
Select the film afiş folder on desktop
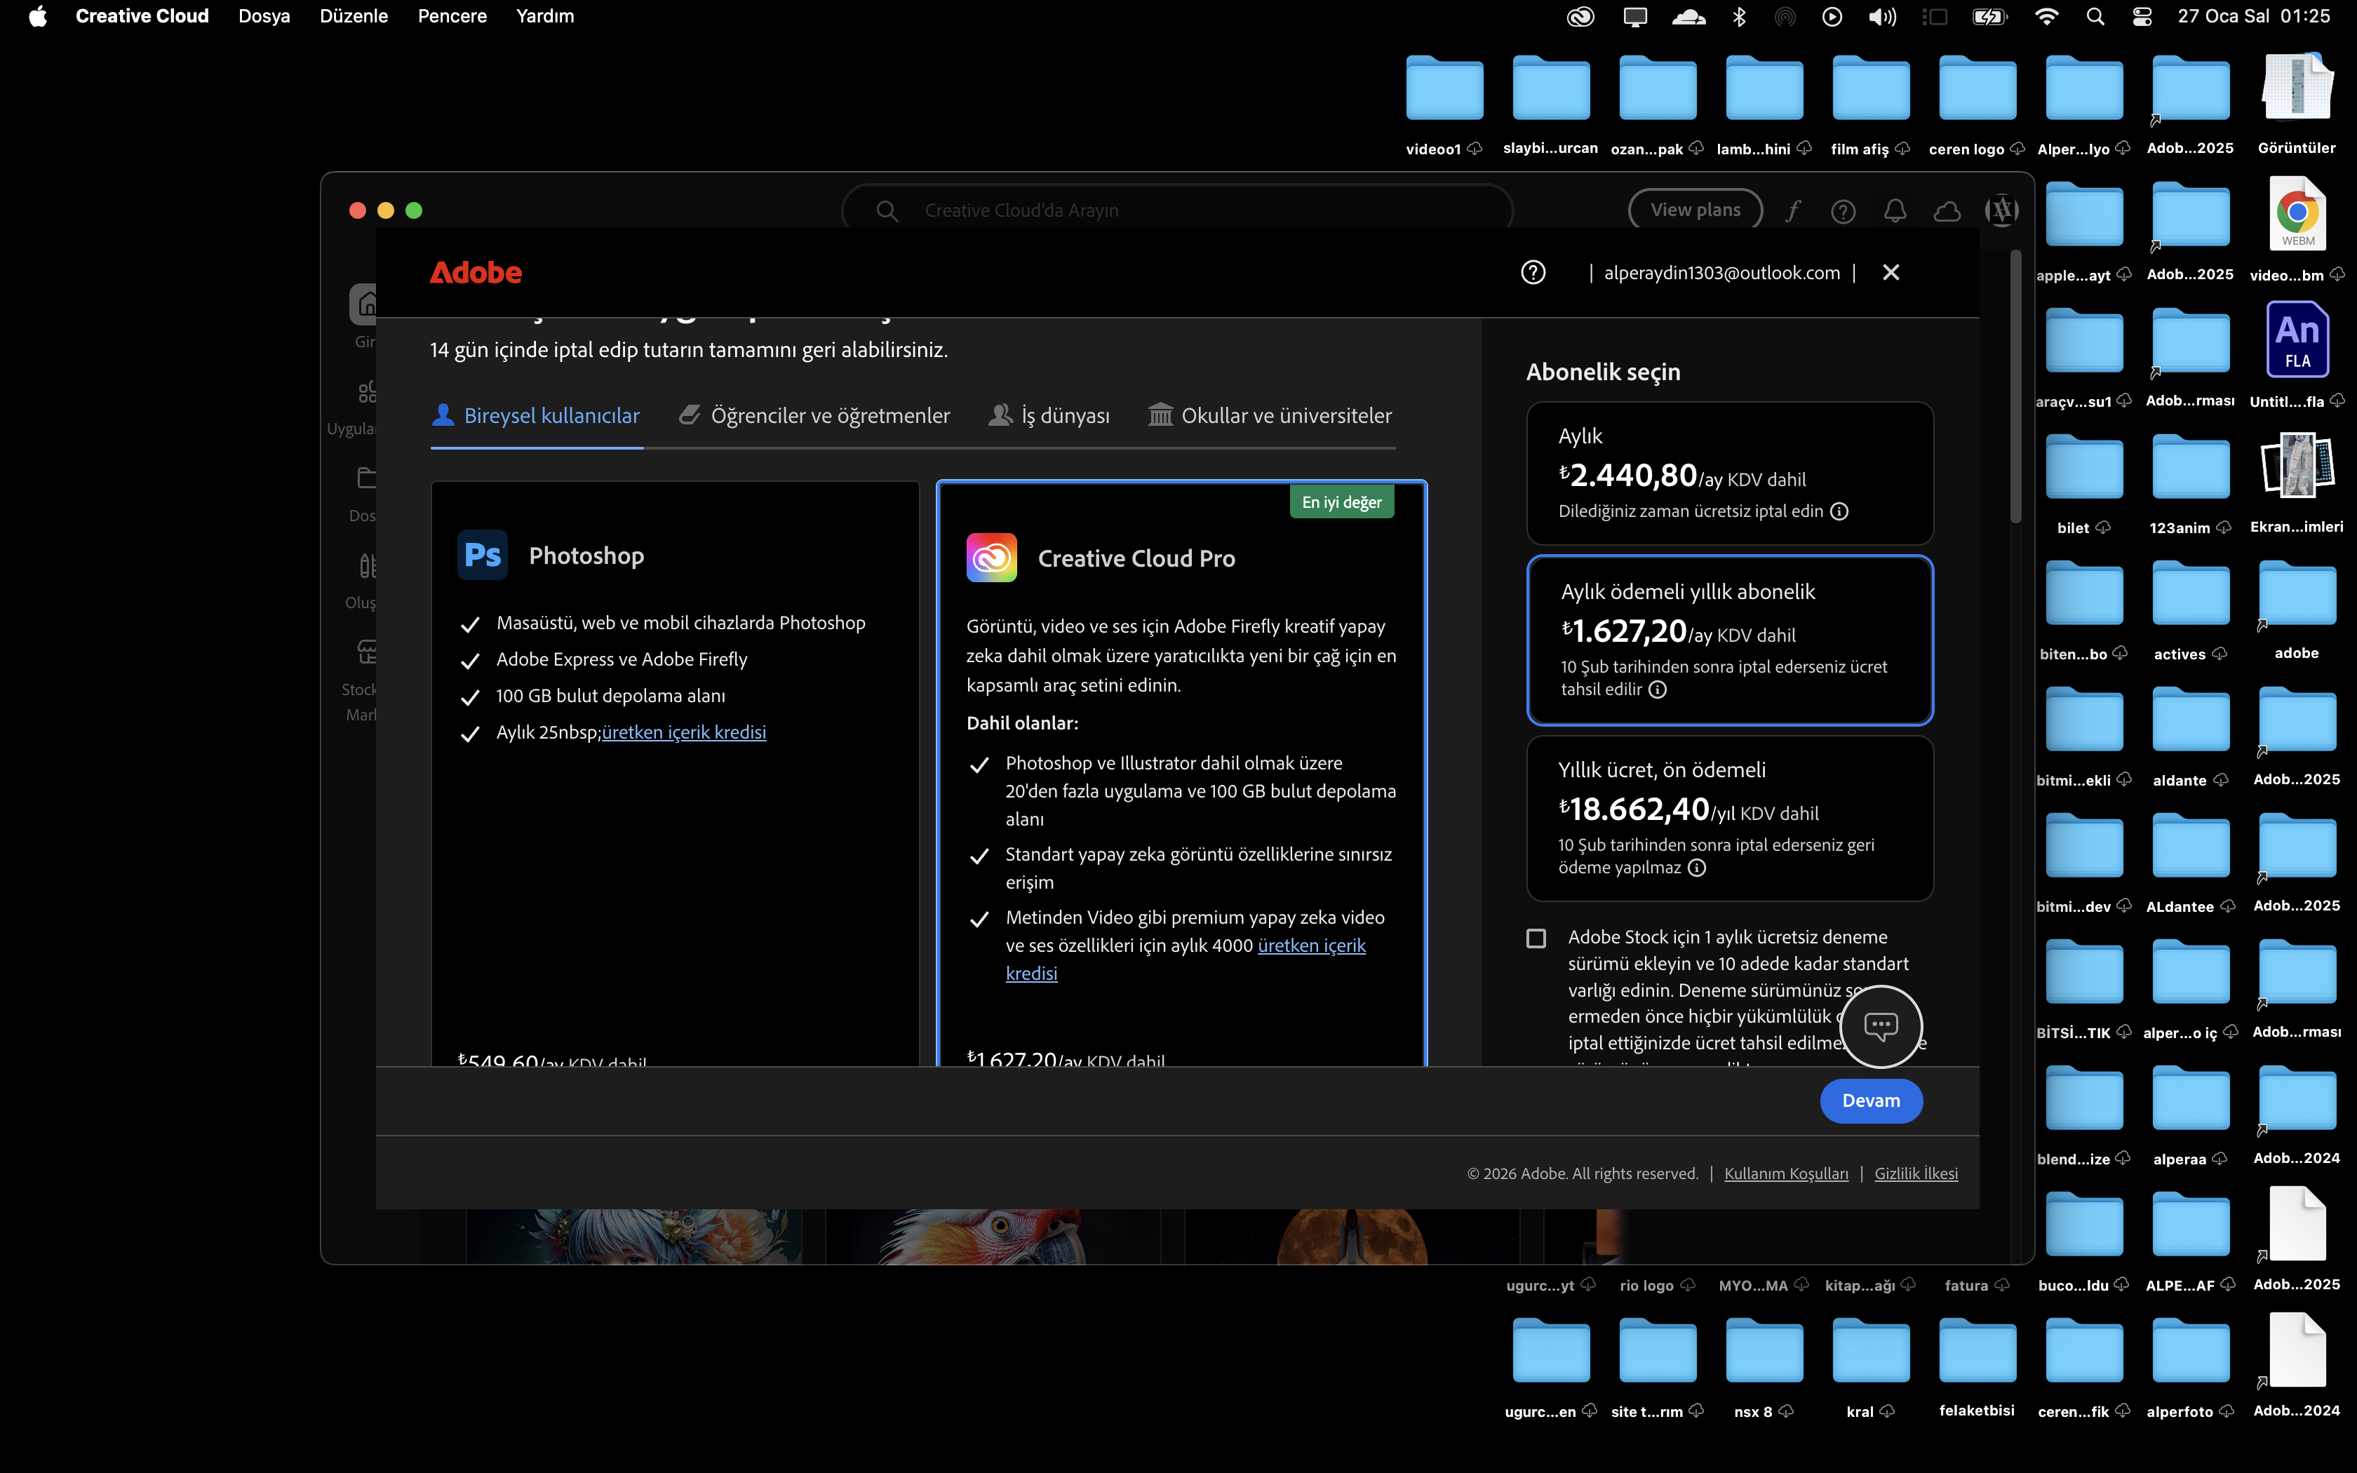tap(1871, 88)
